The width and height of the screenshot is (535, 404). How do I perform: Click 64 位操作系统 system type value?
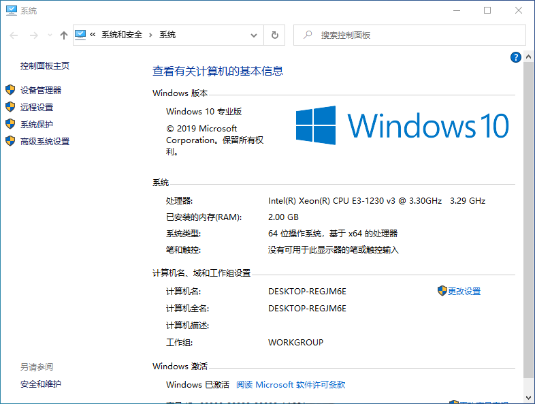pyautogui.click(x=333, y=234)
